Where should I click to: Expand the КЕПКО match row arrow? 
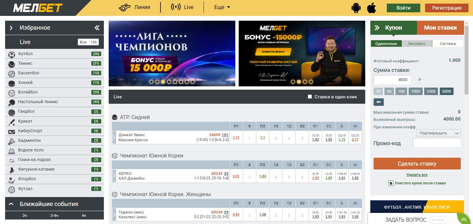(114, 176)
